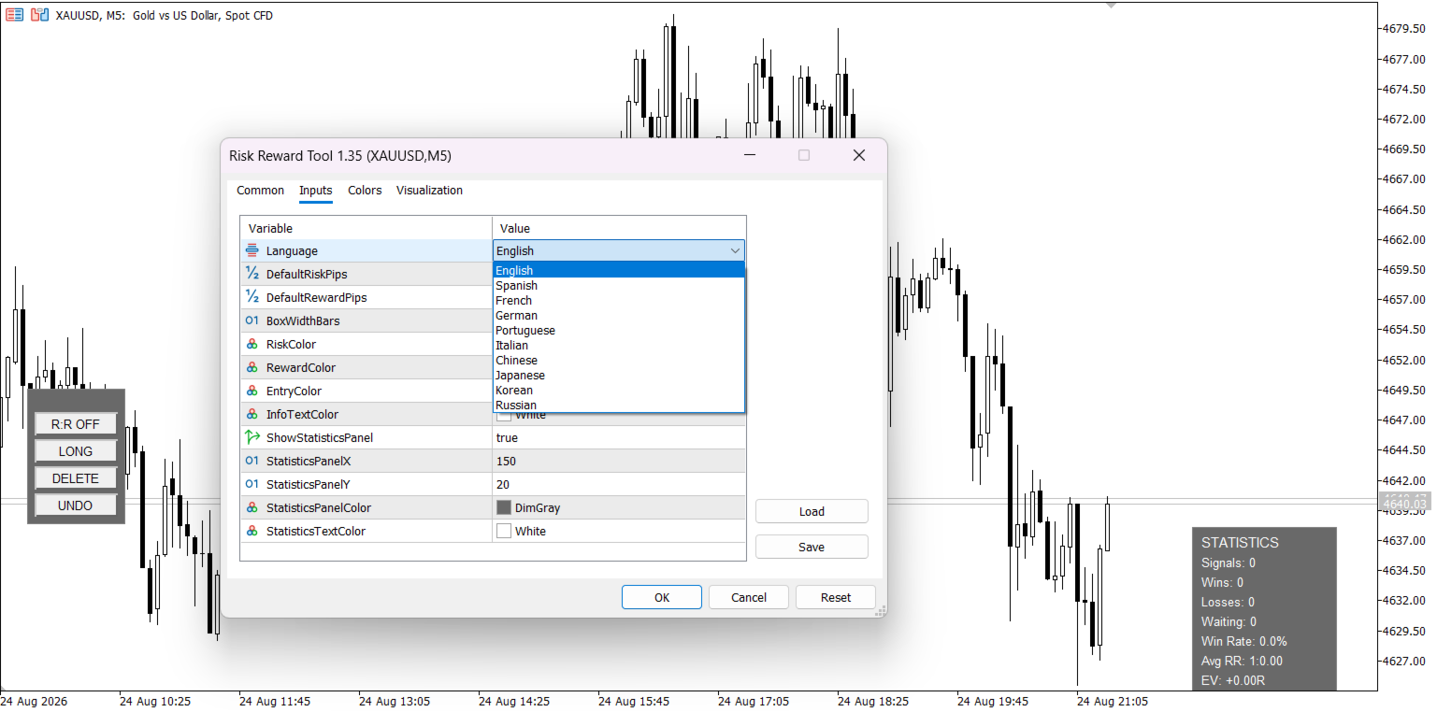Click the UNDO button on the chart panel

76,506
